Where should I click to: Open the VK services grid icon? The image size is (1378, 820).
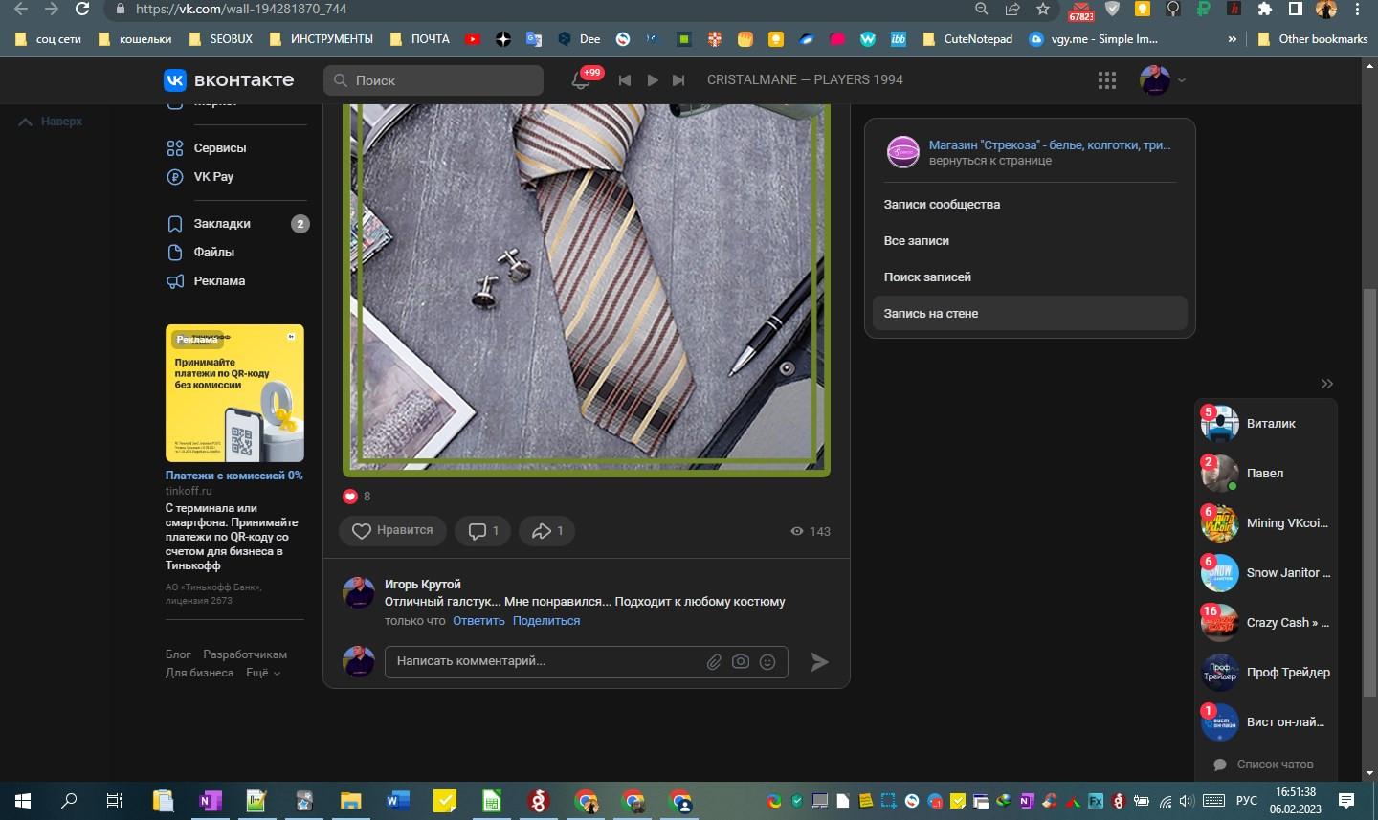1107,80
